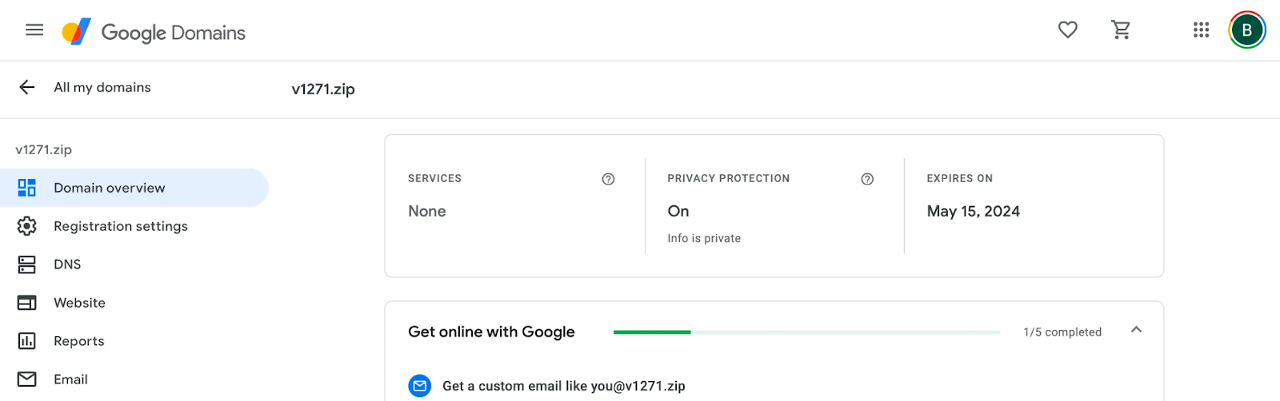Open the favorites heart icon

(x=1067, y=30)
